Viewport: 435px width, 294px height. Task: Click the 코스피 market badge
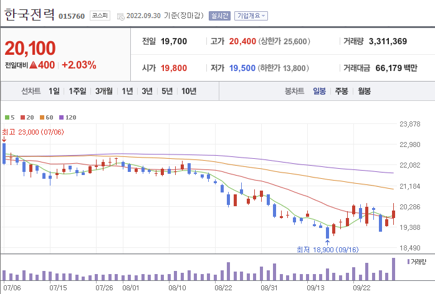tap(100, 16)
